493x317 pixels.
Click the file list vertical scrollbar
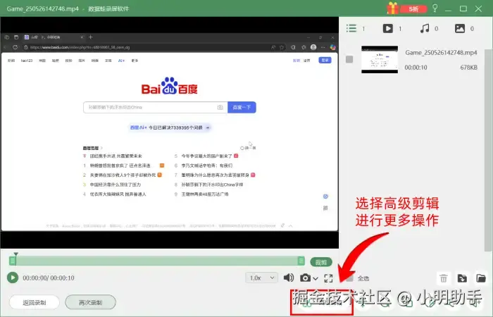click(x=488, y=150)
